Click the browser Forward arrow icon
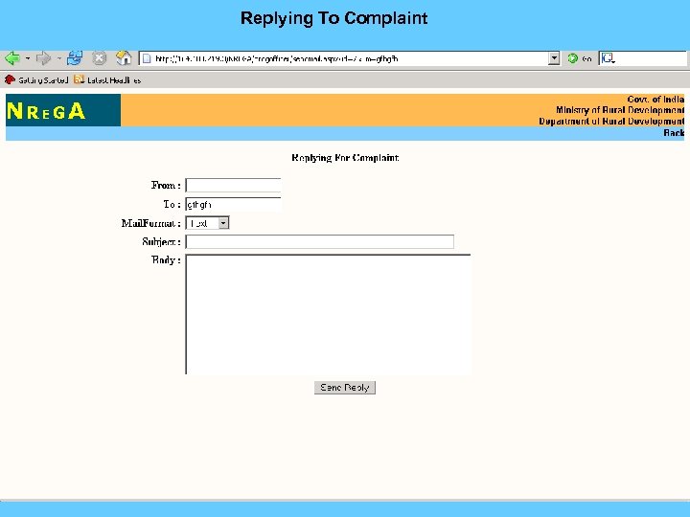This screenshot has width=690, height=517. coord(43,58)
